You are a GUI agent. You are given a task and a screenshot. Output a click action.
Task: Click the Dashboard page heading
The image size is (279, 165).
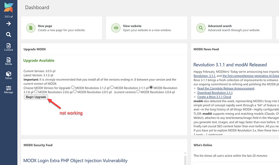click(x=37, y=7)
